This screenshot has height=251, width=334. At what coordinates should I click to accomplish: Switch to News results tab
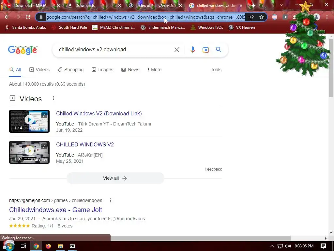(x=130, y=70)
